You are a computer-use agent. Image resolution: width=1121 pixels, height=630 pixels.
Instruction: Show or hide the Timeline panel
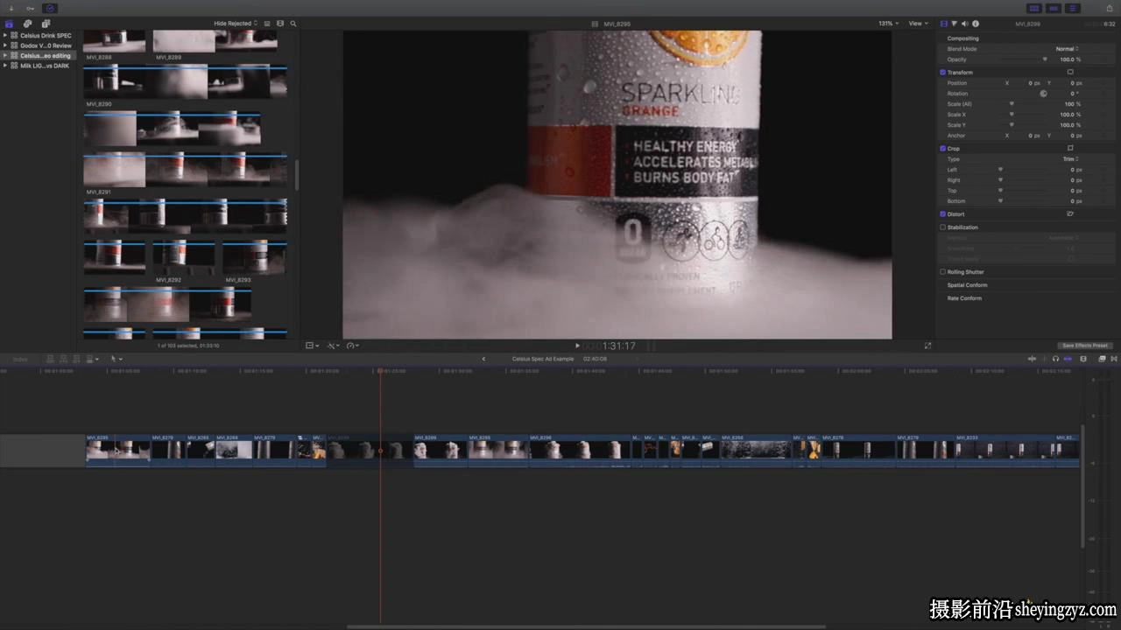[1054, 8]
